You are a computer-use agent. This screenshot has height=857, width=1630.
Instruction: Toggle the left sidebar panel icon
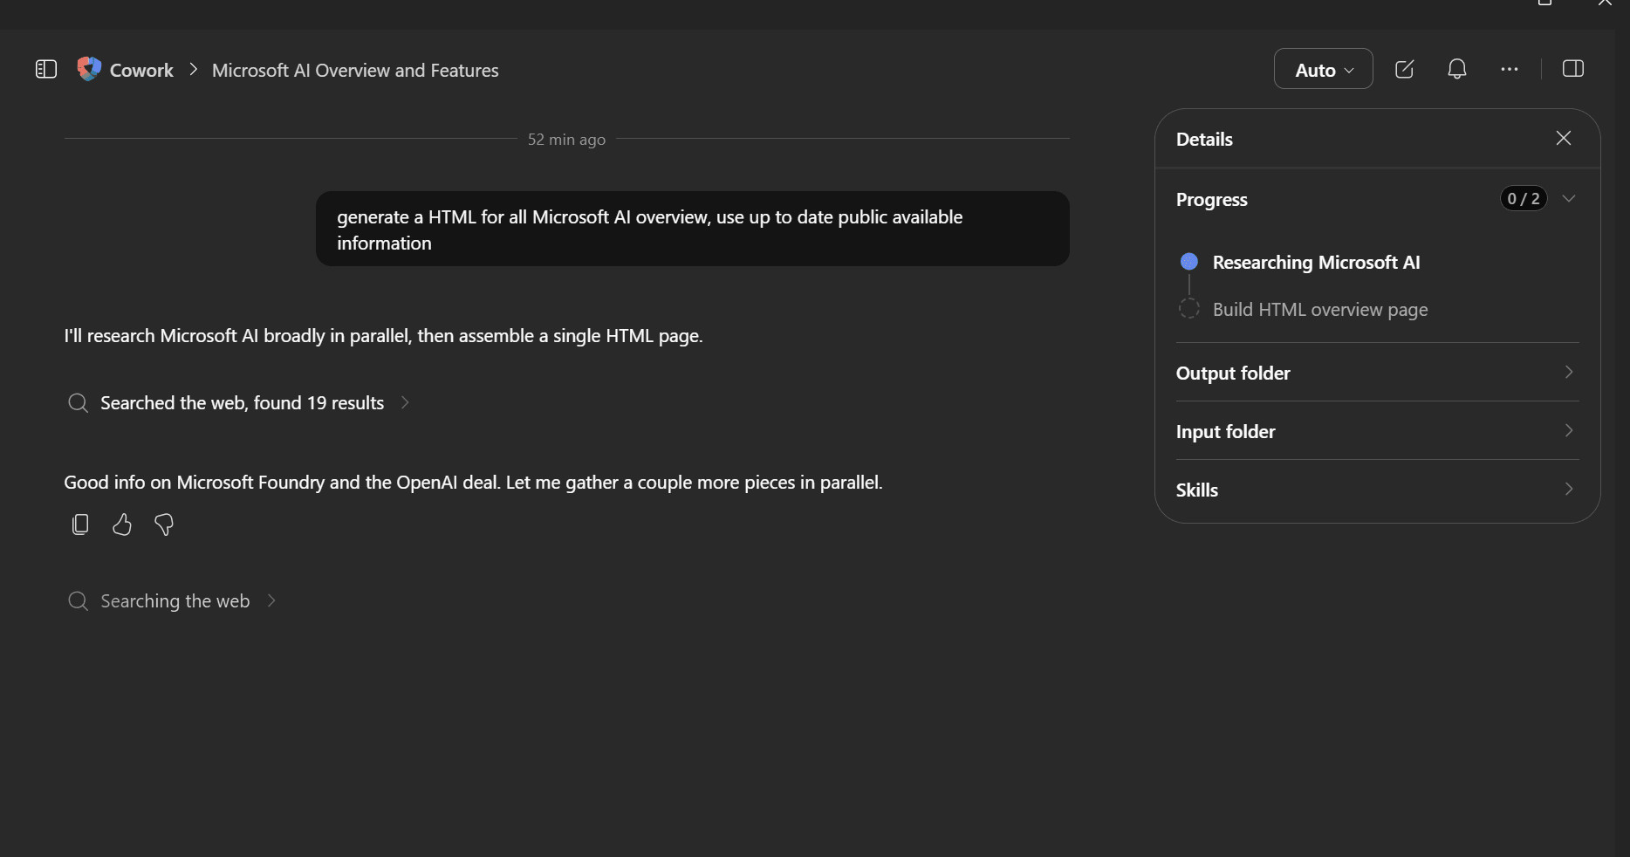pos(46,69)
